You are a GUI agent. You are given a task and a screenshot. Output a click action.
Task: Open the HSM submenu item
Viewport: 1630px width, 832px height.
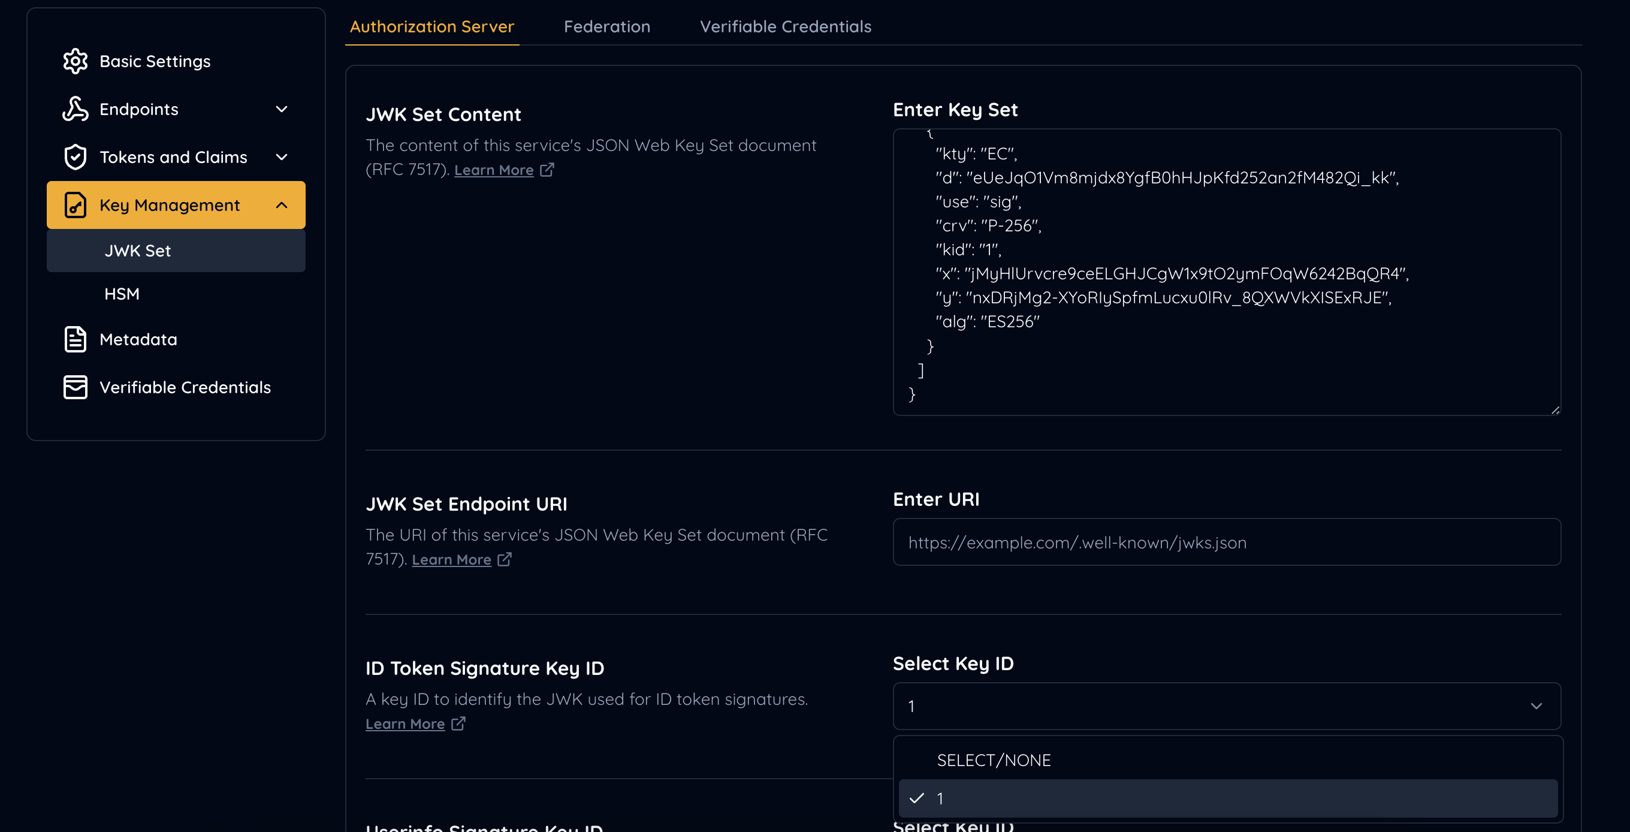pos(122,294)
